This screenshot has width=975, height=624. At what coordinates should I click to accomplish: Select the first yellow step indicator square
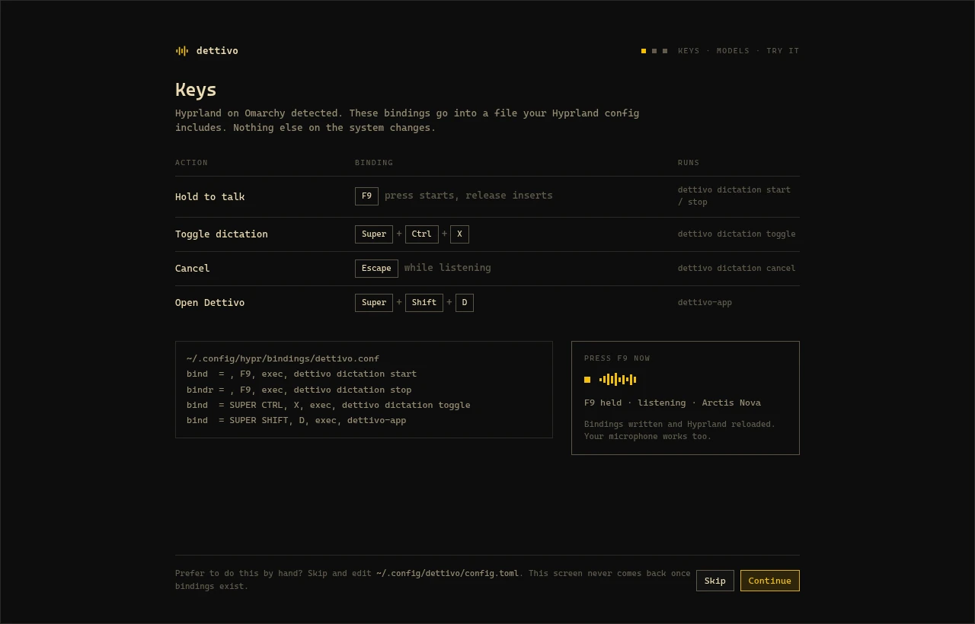pyautogui.click(x=644, y=51)
